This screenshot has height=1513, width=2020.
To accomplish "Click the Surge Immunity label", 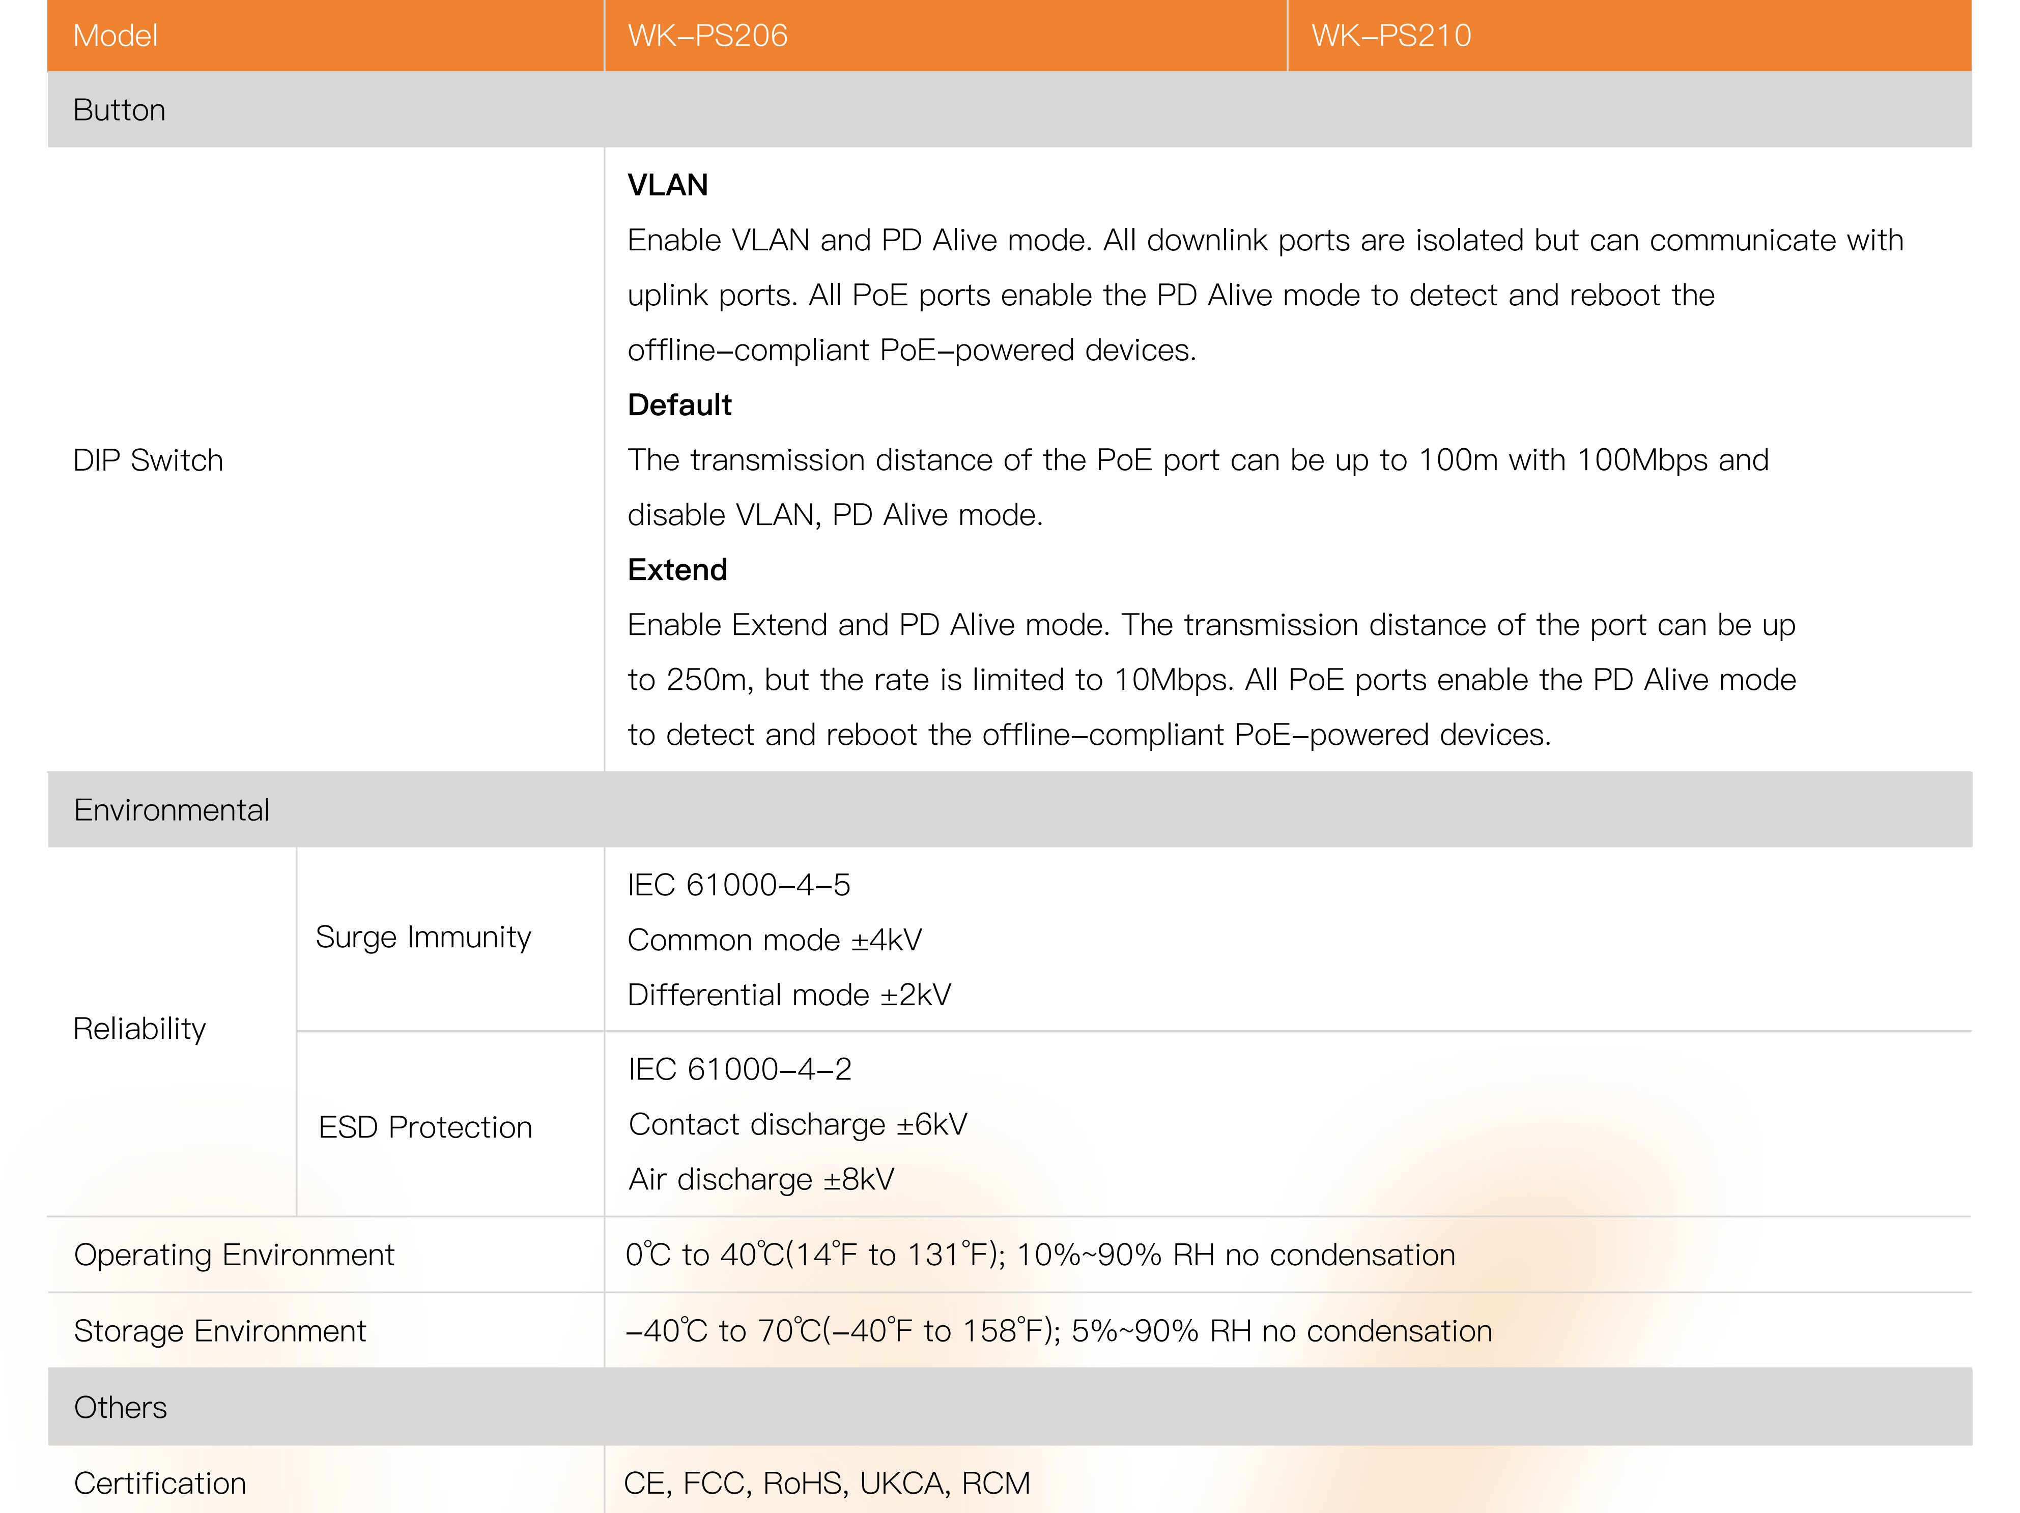I will pyautogui.click(x=423, y=937).
